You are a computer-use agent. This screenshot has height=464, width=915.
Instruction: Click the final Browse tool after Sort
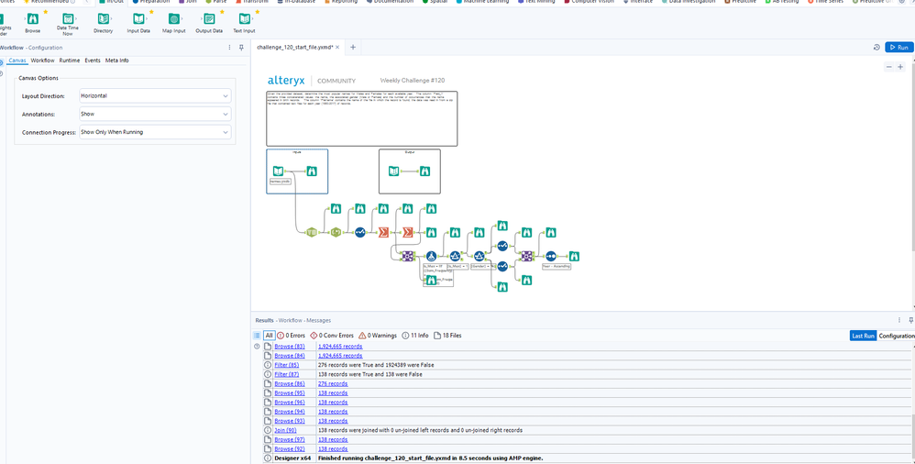(574, 256)
